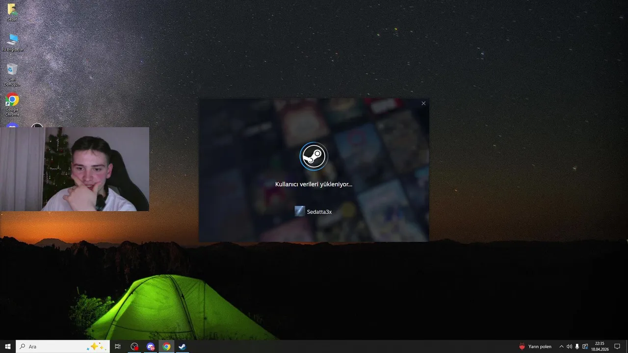Screen dimensions: 628x353
Task: Open the Windows Start menu
Action: point(8,347)
